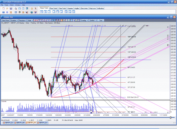Click the Data Show button

point(5,20)
